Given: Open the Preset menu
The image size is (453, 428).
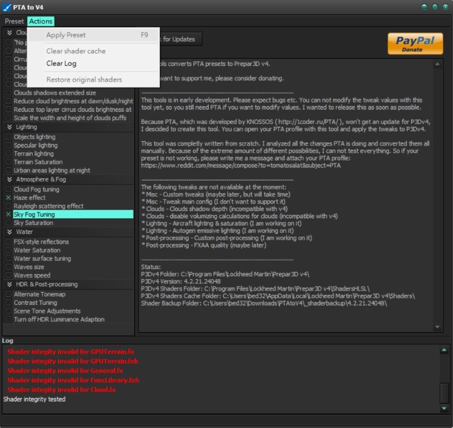Looking at the screenshot, I should (x=15, y=21).
